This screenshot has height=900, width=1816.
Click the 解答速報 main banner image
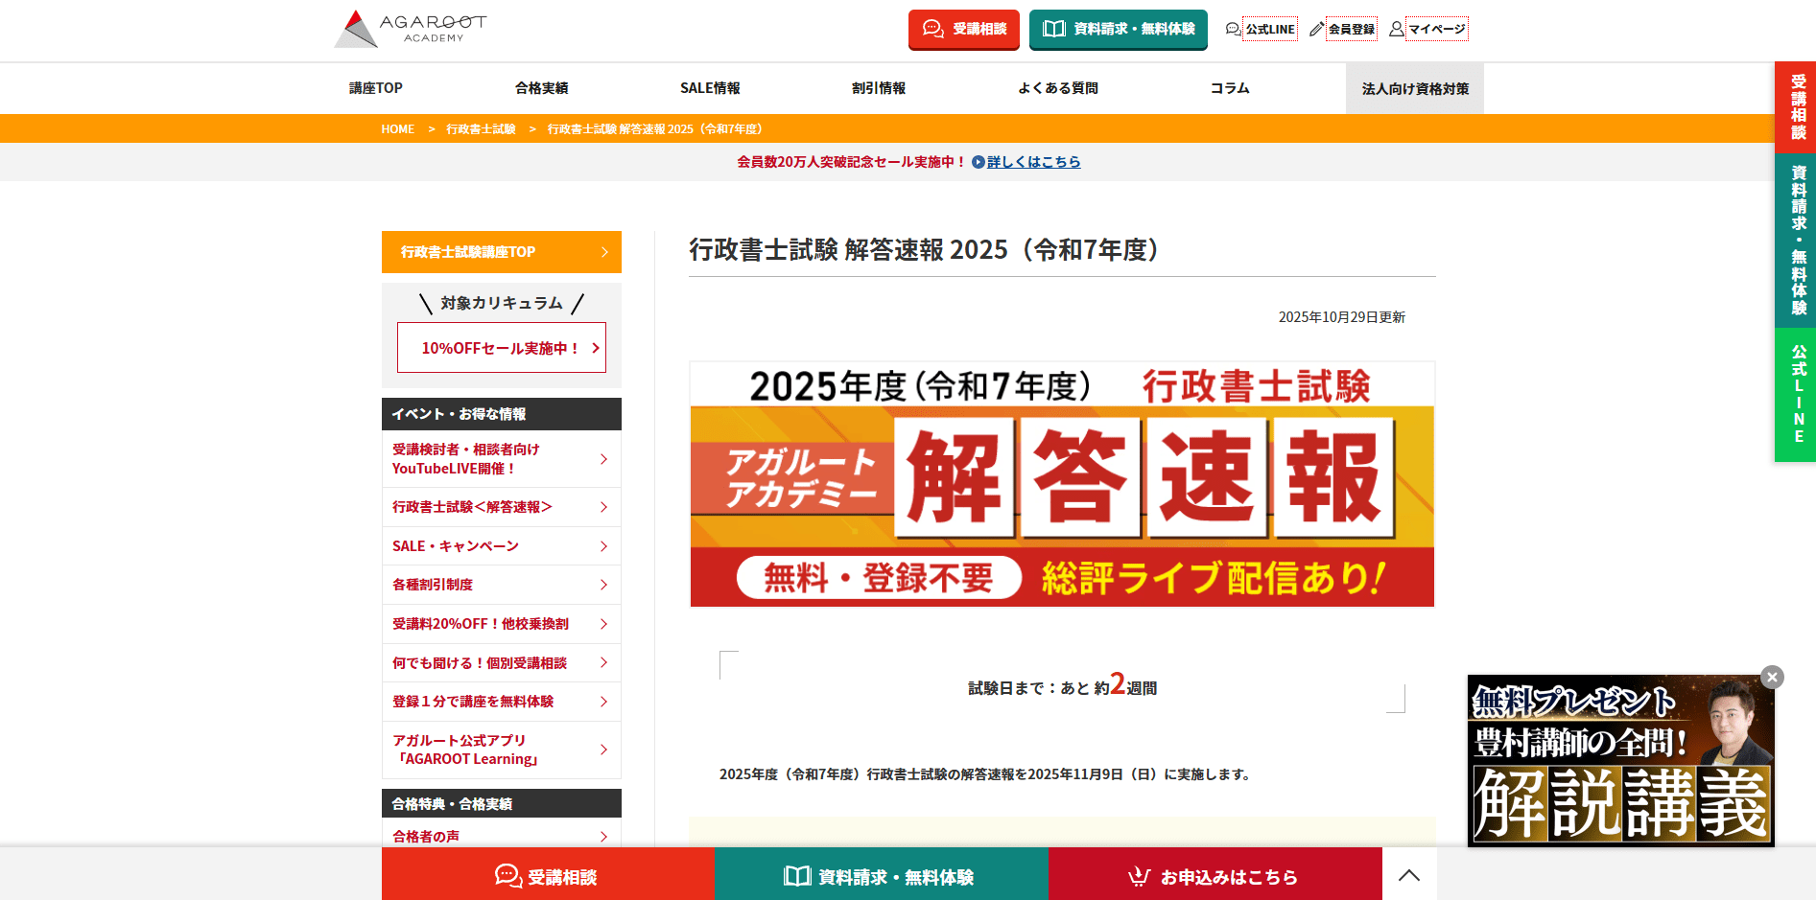pos(1062,484)
